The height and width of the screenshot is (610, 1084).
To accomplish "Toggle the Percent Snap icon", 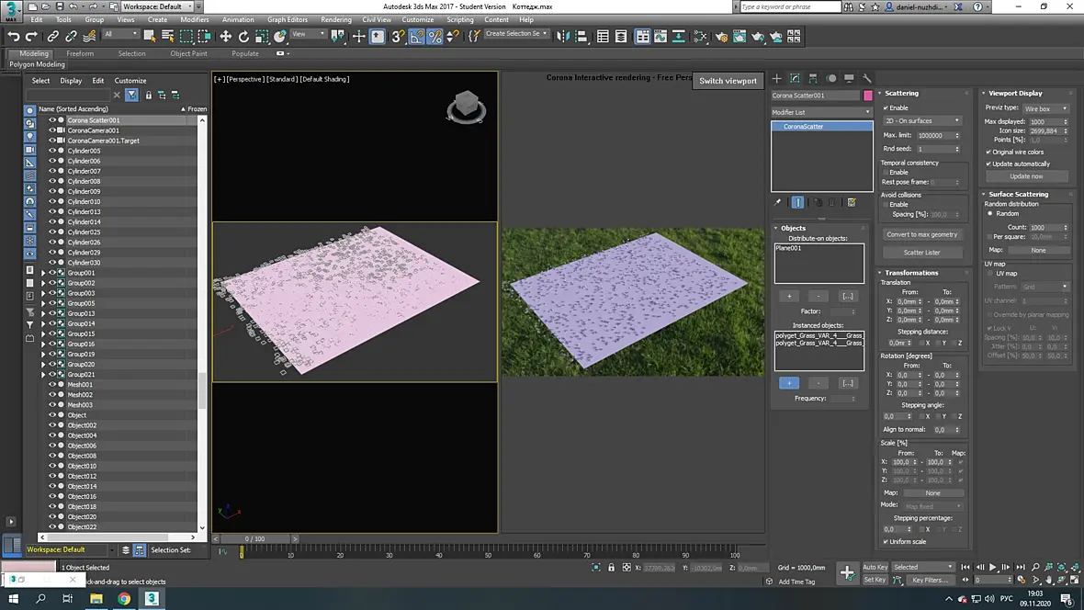I will pos(435,36).
